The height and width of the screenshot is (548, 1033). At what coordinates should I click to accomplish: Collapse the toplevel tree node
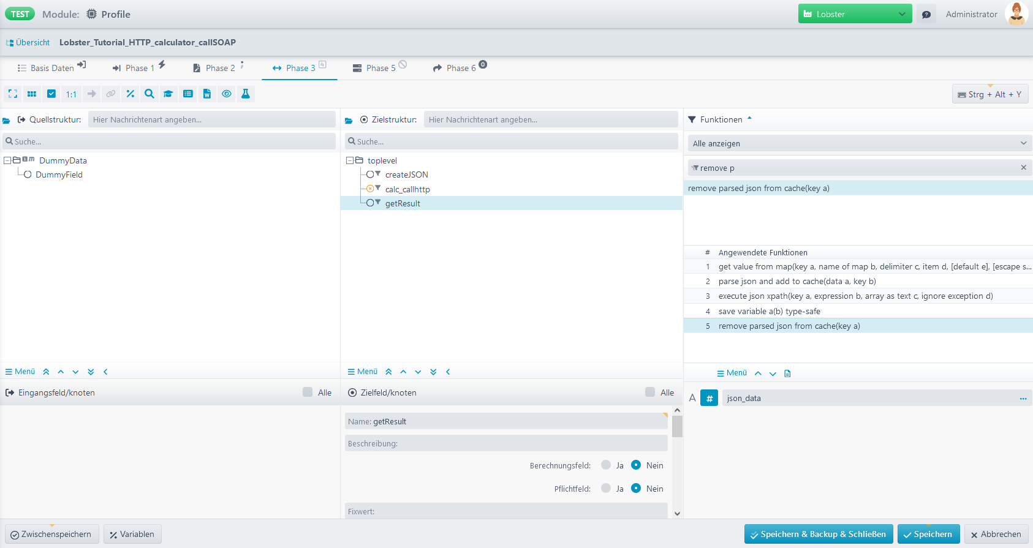pyautogui.click(x=350, y=160)
